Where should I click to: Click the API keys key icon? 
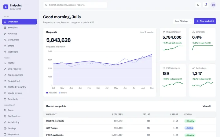[5, 34]
